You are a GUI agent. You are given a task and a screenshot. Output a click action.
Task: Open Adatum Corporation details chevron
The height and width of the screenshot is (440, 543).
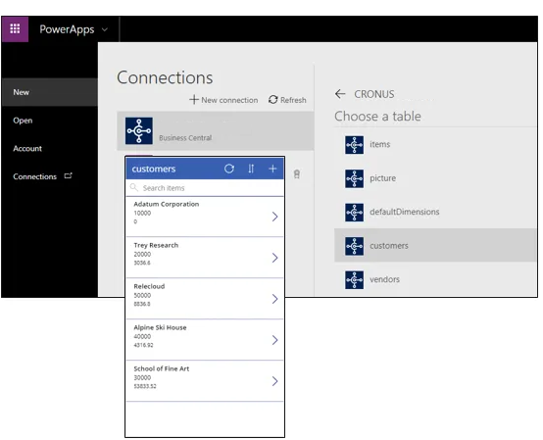(x=275, y=217)
